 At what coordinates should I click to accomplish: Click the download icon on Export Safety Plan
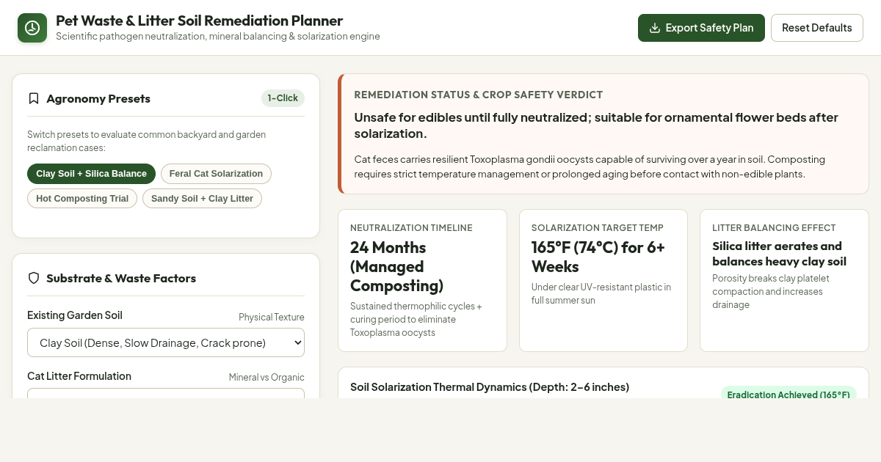[x=655, y=28]
